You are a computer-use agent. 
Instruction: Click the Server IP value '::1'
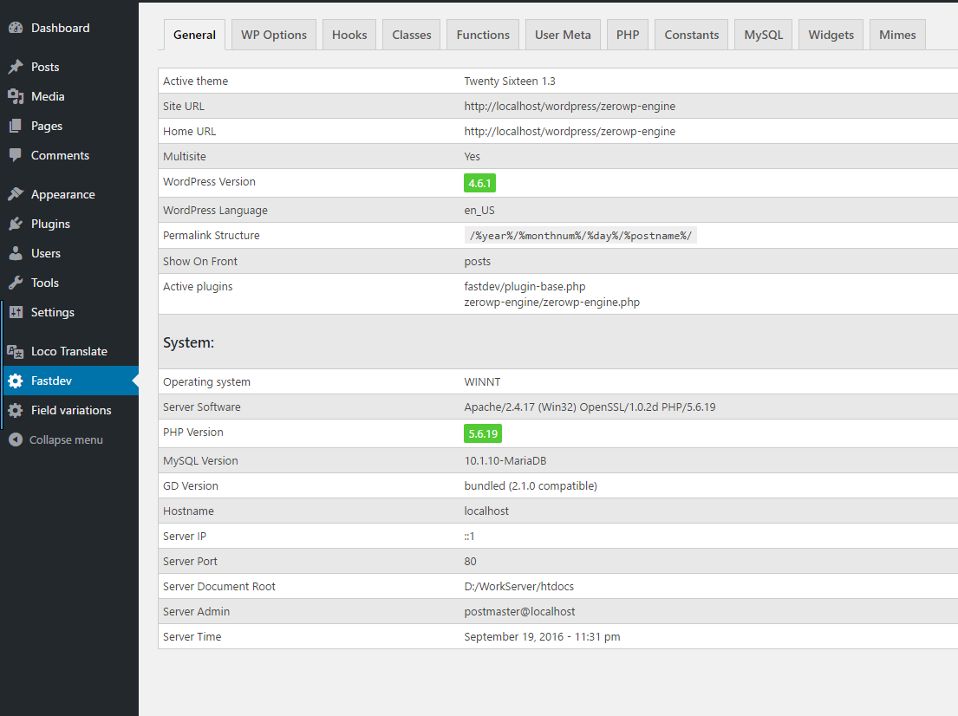coord(469,537)
